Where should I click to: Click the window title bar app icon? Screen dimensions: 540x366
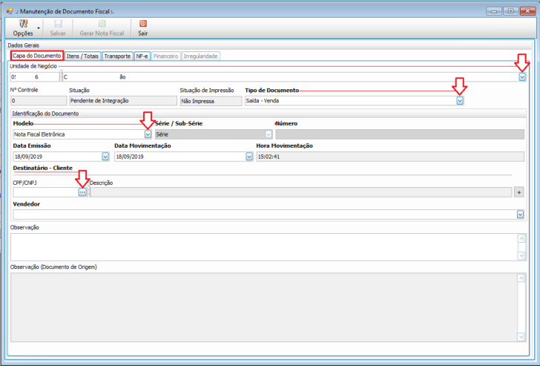coord(10,11)
